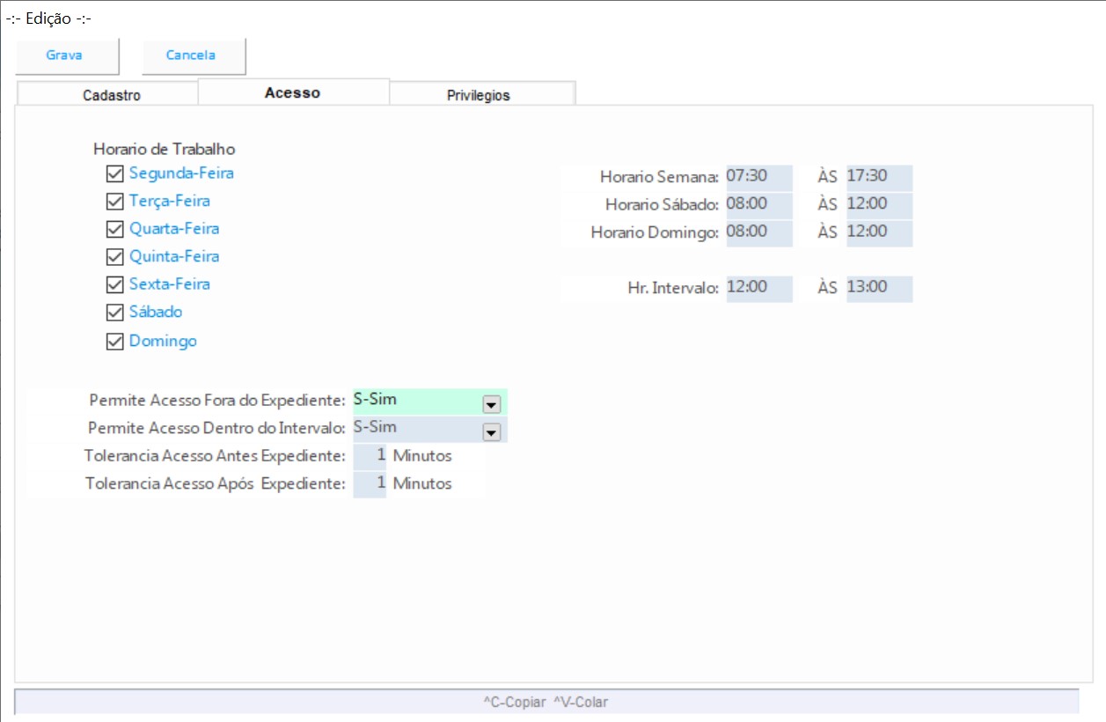This screenshot has width=1106, height=722.
Task: Uncheck the Sábado checkbox
Action: point(114,313)
